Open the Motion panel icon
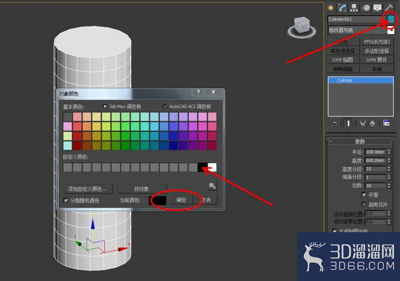 point(367,8)
